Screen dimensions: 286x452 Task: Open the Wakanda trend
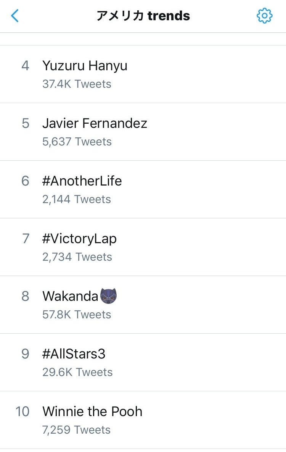(x=143, y=305)
